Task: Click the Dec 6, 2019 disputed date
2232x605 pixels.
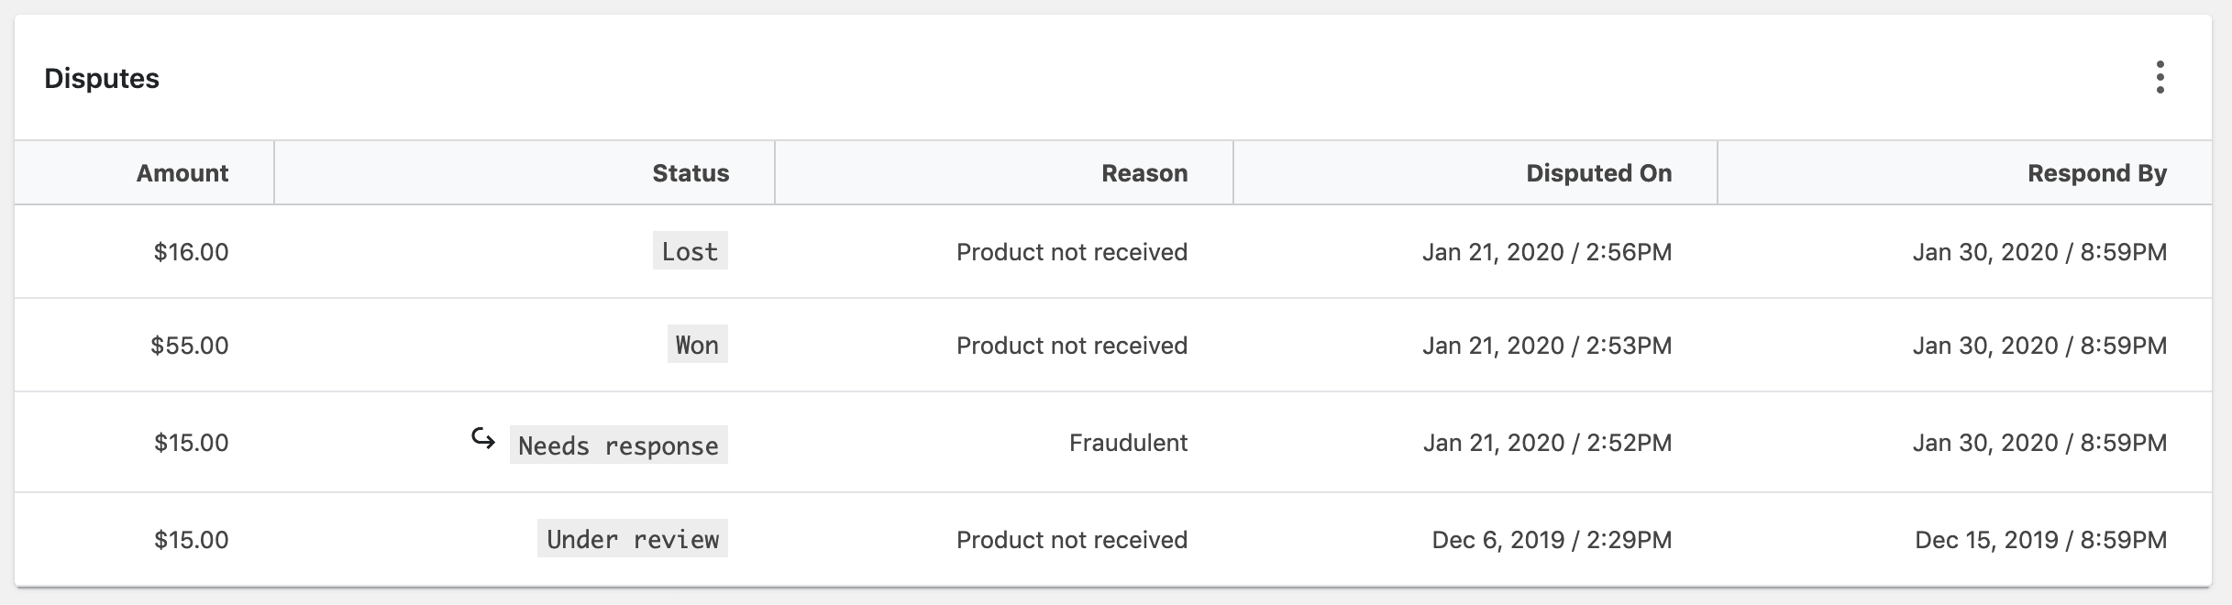Action: (x=1549, y=539)
